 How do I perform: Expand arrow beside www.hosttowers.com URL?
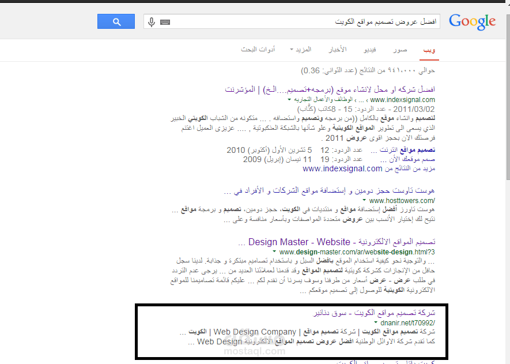click(x=364, y=201)
